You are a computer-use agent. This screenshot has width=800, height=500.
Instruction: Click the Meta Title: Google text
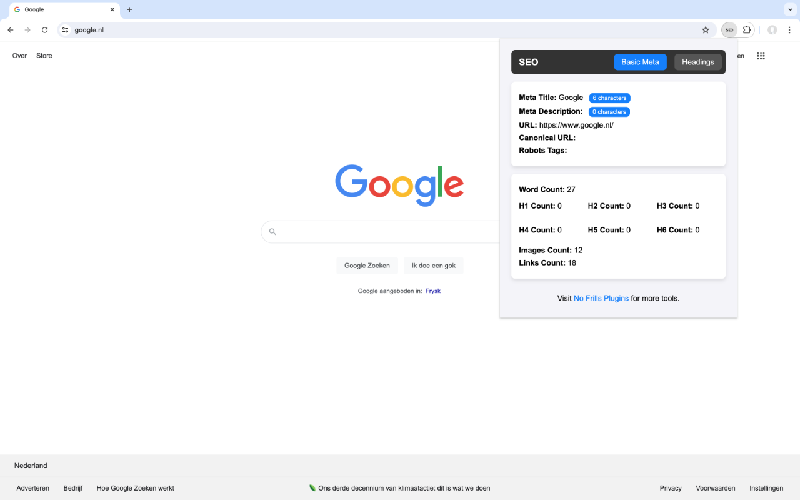551,97
